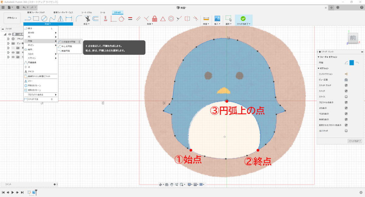Enable the Slice (スライス) checkbox
The height and width of the screenshot is (197, 365).
coord(346,97)
